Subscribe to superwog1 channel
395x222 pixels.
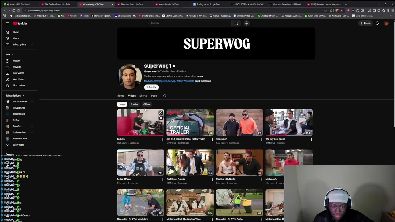[151, 87]
